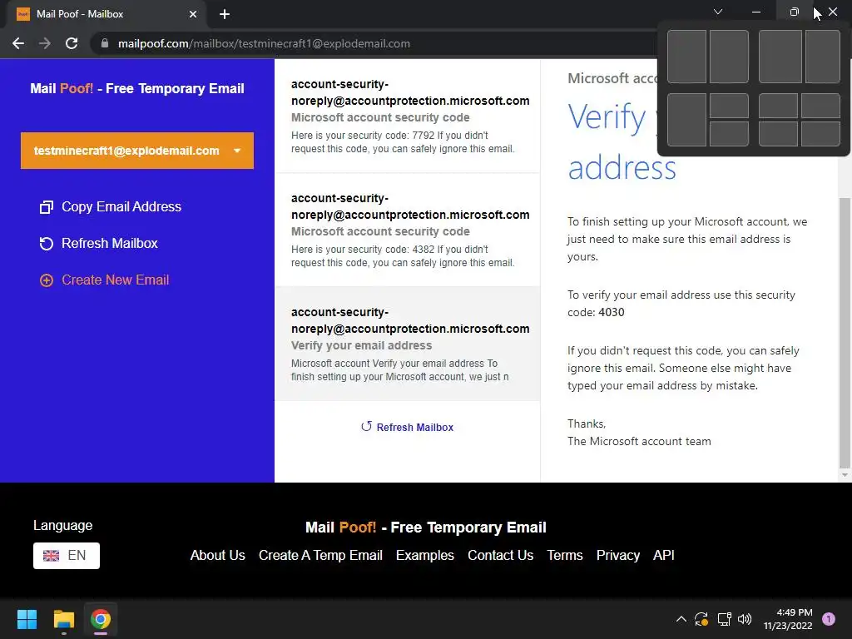The width and height of the screenshot is (852, 639).
Task: Click the address bar URL
Action: click(x=264, y=43)
